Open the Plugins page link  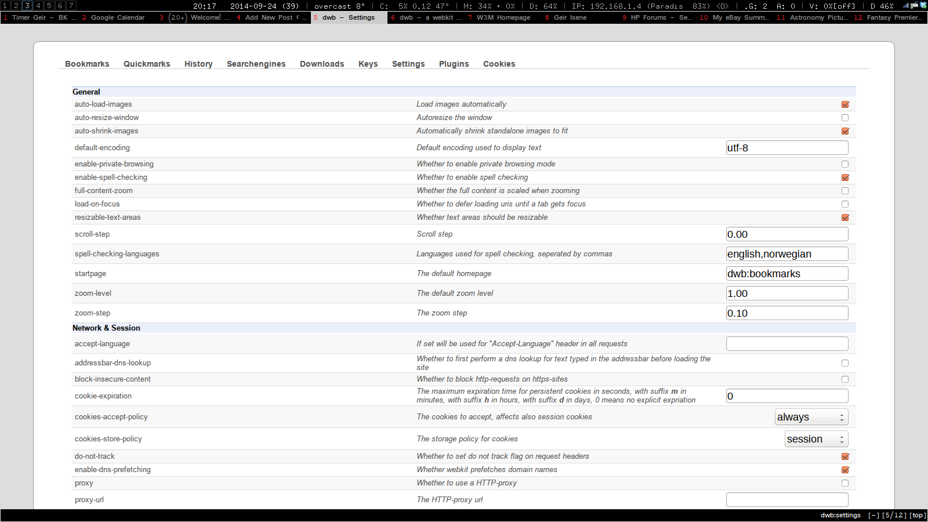[454, 64]
